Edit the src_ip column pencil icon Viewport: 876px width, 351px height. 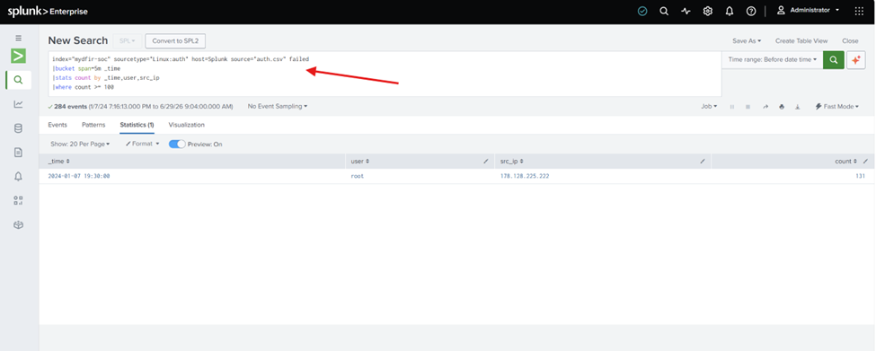click(703, 162)
